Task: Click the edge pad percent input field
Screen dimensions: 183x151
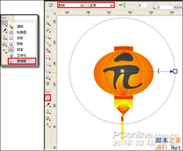Action: coord(165,7)
